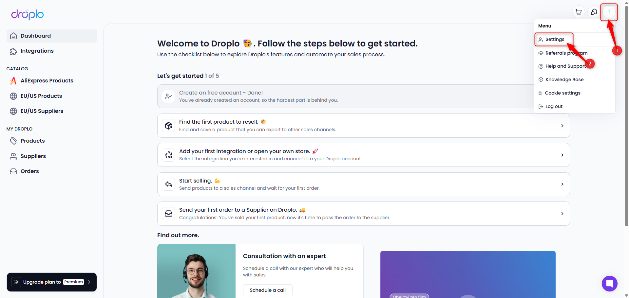Click the purple video banner thumbnail

pyautogui.click(x=468, y=274)
